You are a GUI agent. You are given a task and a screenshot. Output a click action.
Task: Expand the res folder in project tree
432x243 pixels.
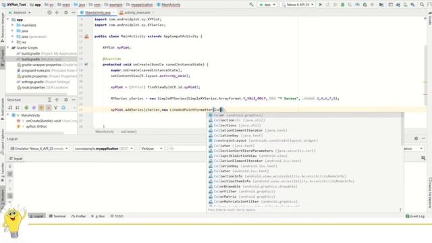(12, 42)
